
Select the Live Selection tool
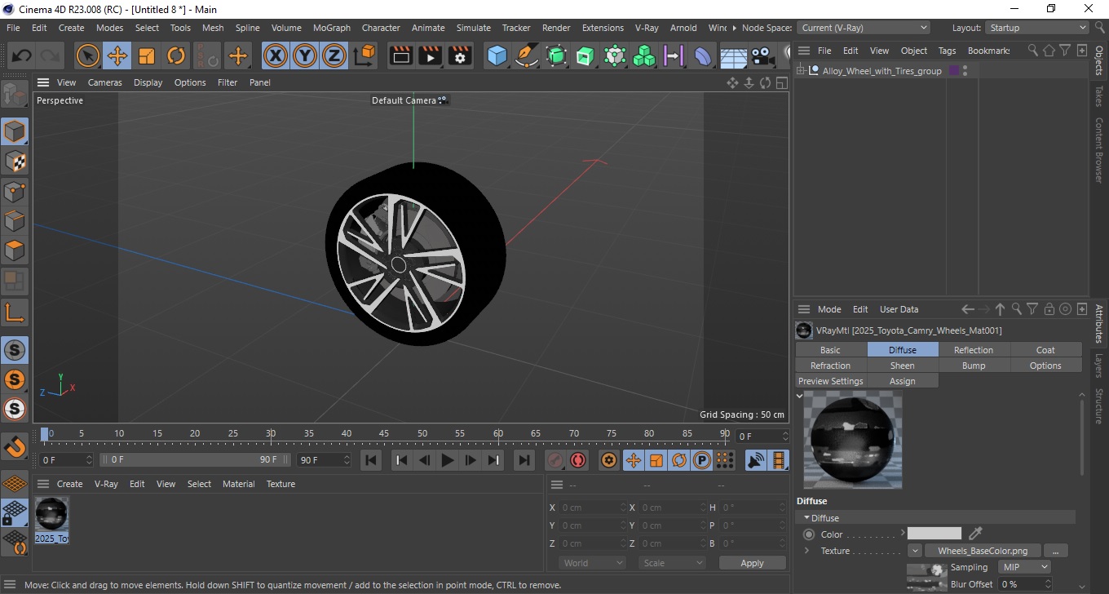[x=88, y=56]
